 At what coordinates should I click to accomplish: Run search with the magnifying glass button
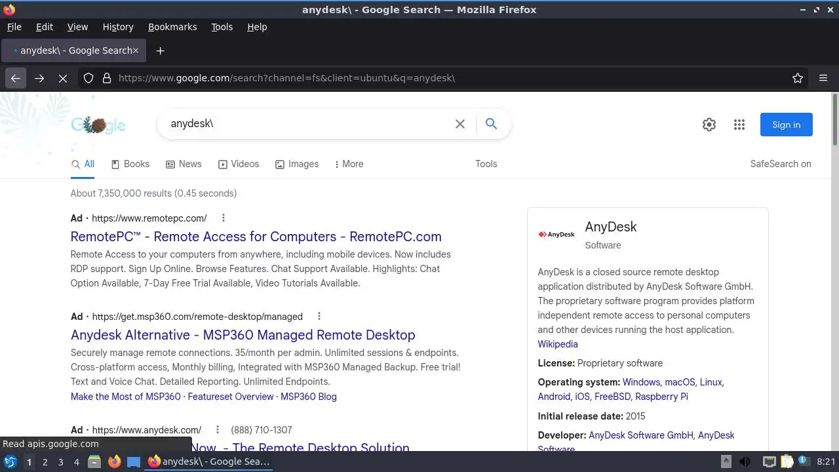click(x=491, y=123)
